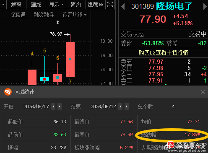Image resolution: width=208 pixels, height=153 pixels.
Task: Click 均价 value 72.34
Action: click(x=194, y=122)
